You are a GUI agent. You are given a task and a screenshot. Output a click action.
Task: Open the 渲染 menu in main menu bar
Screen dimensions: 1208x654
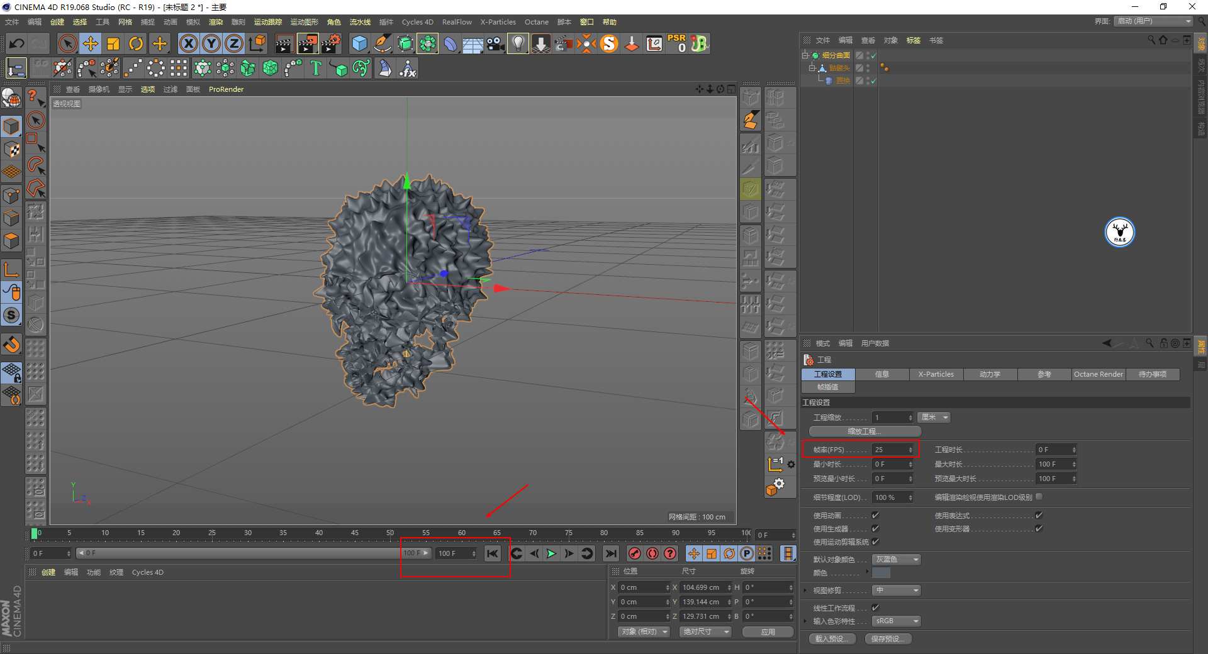[216, 22]
